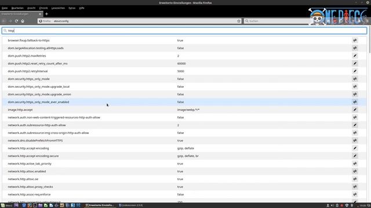Go back with the back arrow
Image resolution: width=371 pixels, height=208 pixels.
click(4, 21)
